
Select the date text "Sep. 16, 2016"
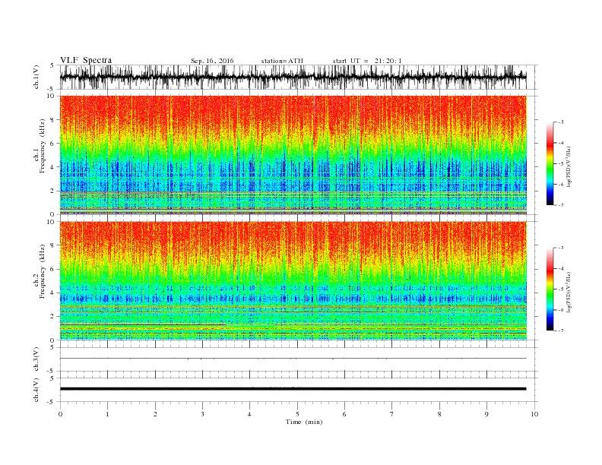[x=212, y=61]
